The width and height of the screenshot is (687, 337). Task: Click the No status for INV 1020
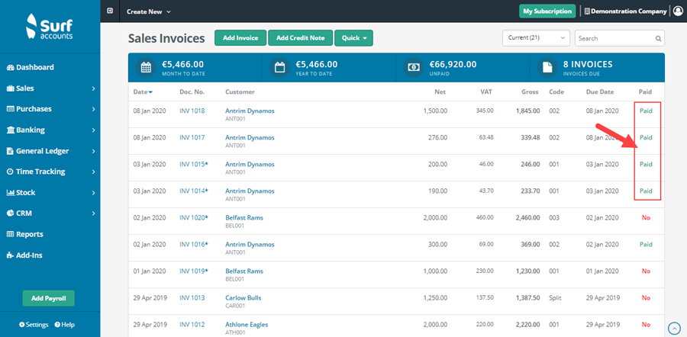pos(646,218)
